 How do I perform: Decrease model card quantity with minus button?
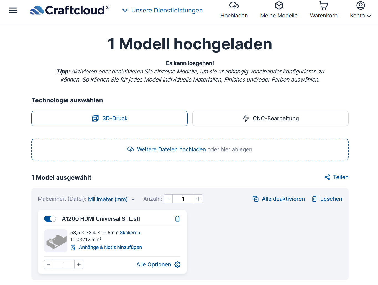tap(49, 264)
